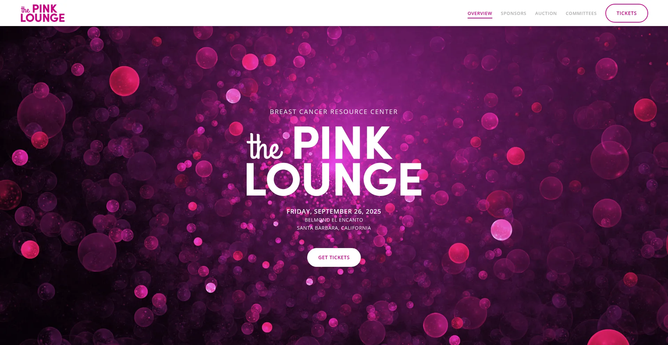This screenshot has width=668, height=345.
Task: Click the word LOUNGE in the hero title
Action: [x=334, y=180]
